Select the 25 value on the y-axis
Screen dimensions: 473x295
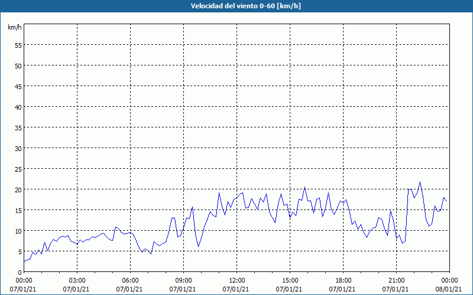tap(18, 169)
